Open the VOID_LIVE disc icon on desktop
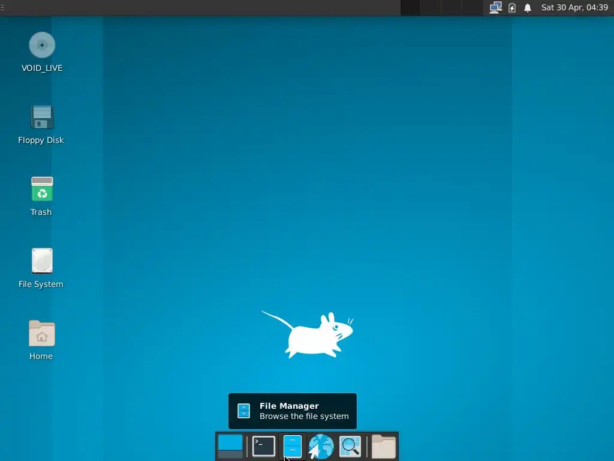The width and height of the screenshot is (614, 461). pyautogui.click(x=42, y=45)
